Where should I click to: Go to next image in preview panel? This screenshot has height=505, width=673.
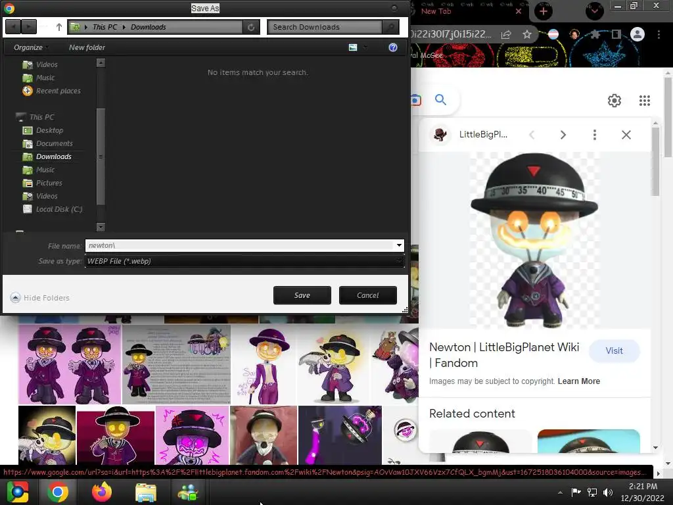[563, 135]
